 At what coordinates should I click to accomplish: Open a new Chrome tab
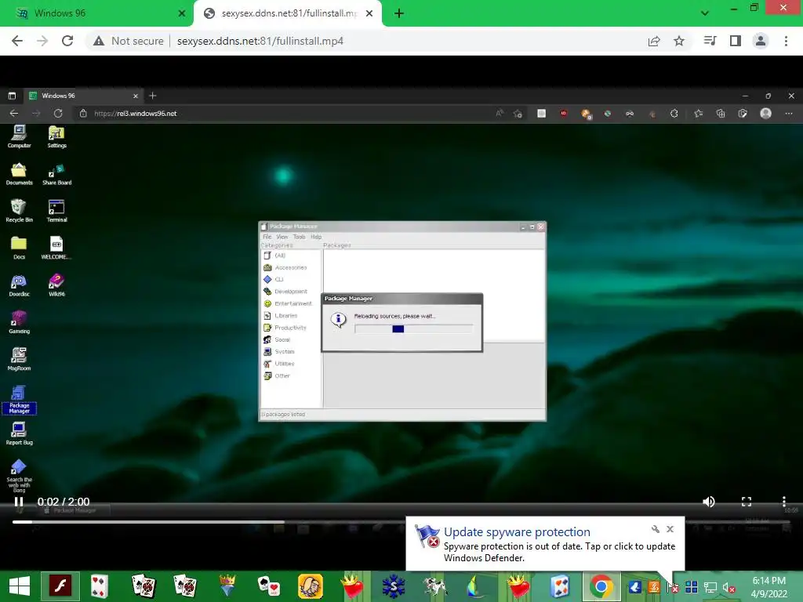click(399, 13)
